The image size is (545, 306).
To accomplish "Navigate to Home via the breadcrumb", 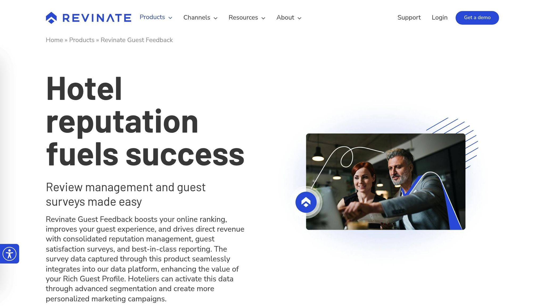I will point(54,40).
